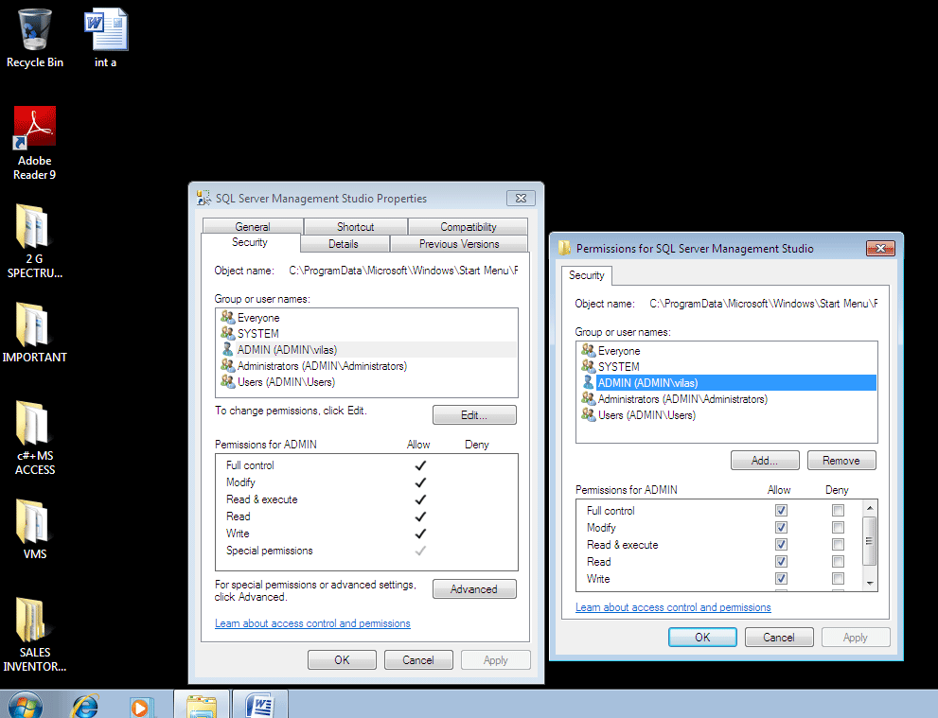Open Windows Explorer taskbar button
Screen dimensions: 938x718
(202, 704)
